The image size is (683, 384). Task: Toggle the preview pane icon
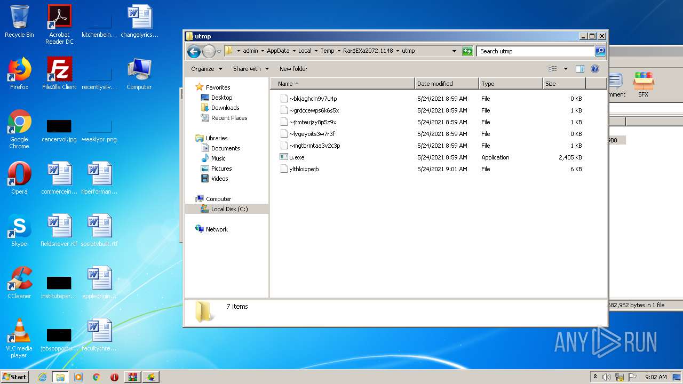pyautogui.click(x=580, y=69)
